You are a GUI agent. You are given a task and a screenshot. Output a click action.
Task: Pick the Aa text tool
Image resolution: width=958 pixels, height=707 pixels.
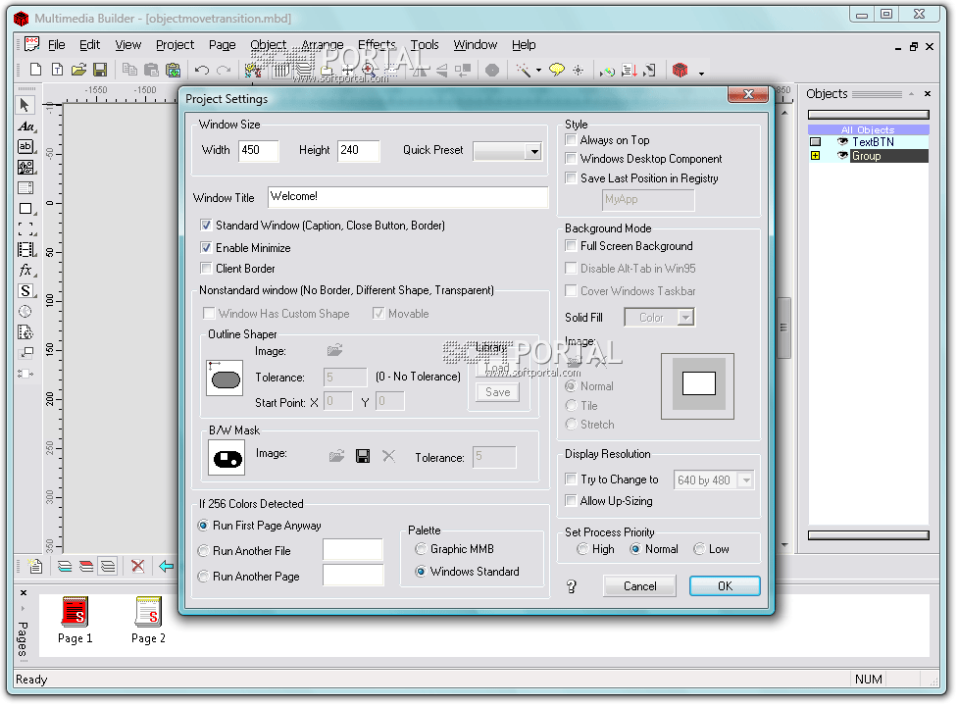(25, 126)
